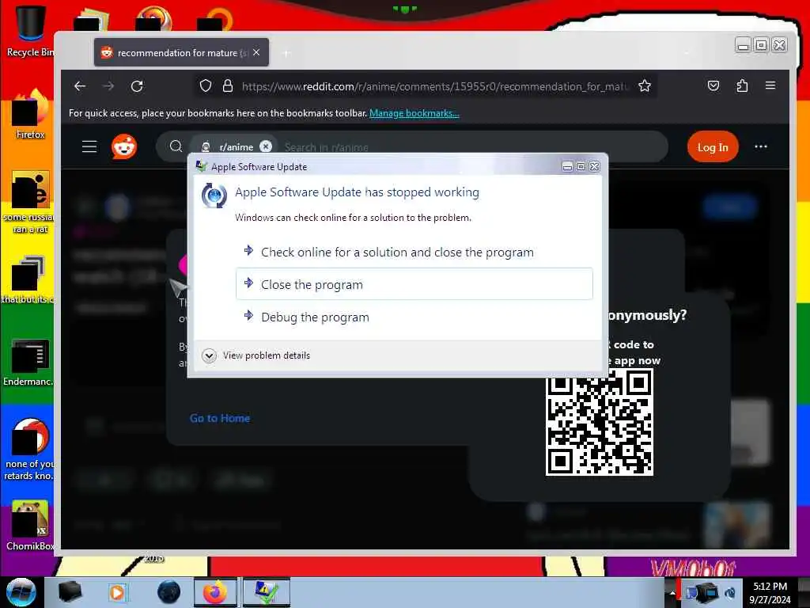
Task: Click the Reddit search magnifier icon
Action: (176, 146)
